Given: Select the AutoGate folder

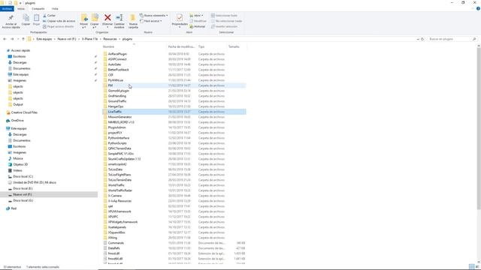Looking at the screenshot, I should 114,64.
